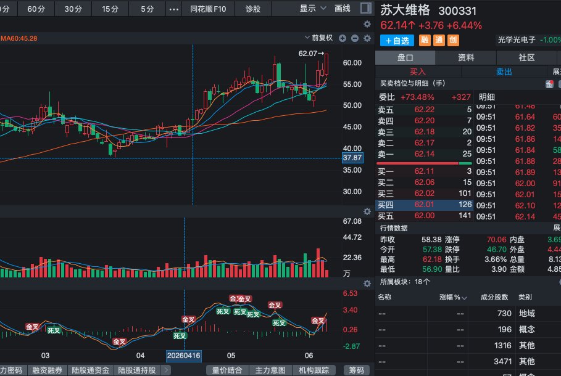Click the 死叉 marker near 20260416 date

click(180, 335)
